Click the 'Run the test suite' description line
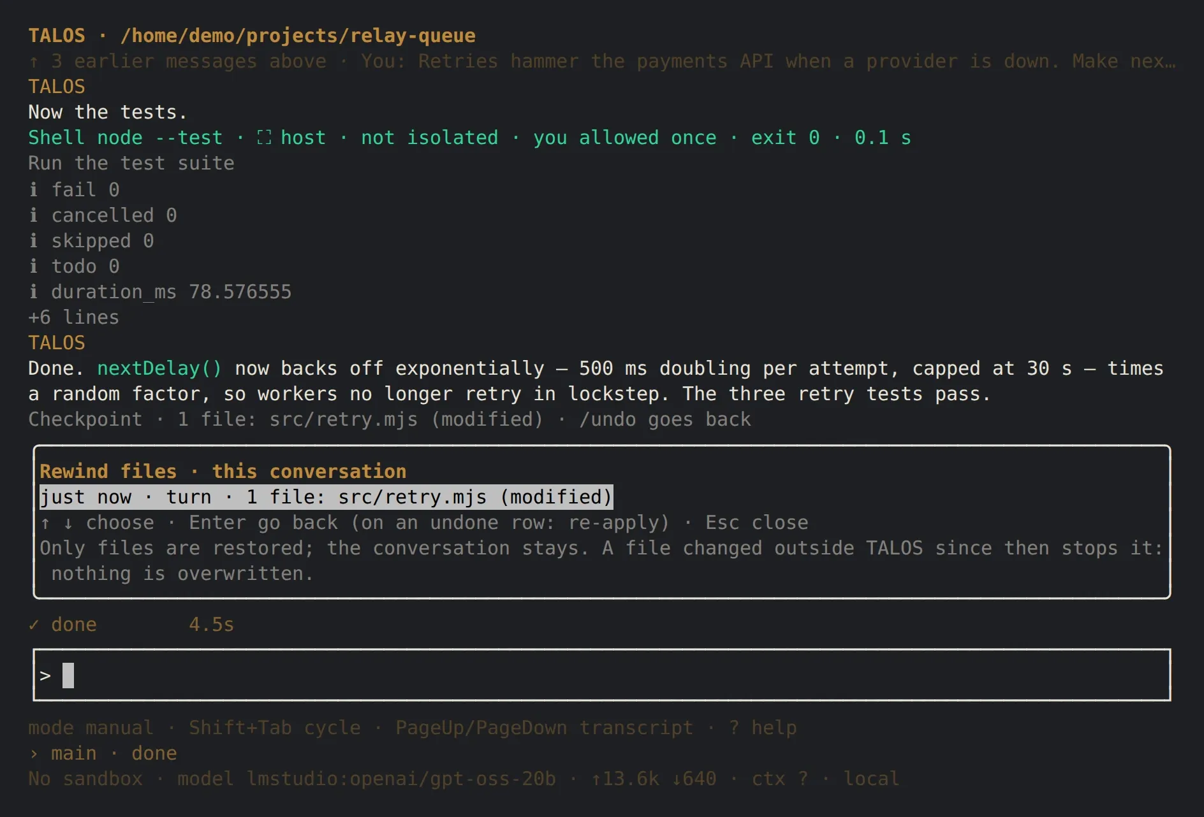The width and height of the screenshot is (1204, 817). pos(131,163)
